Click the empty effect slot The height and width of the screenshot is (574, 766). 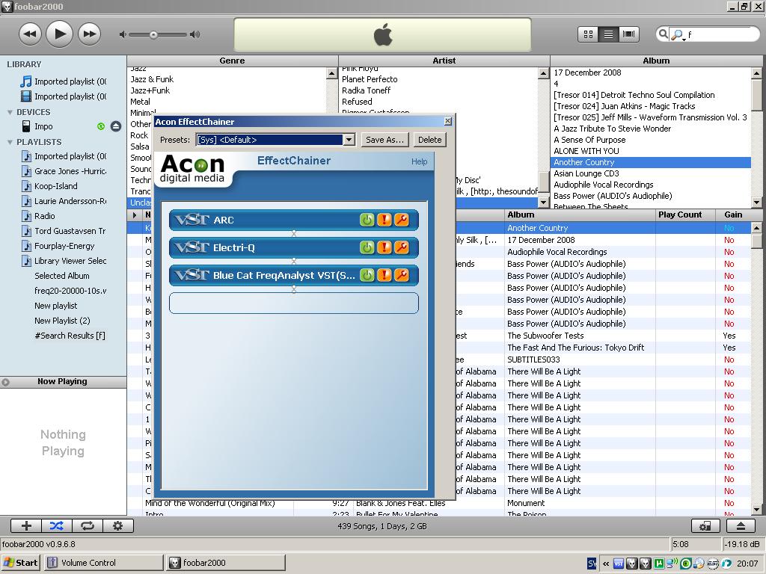[293, 303]
